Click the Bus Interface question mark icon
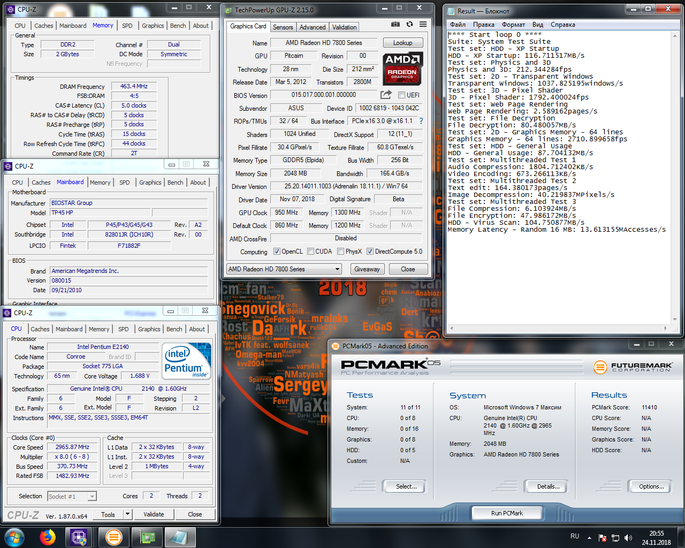The image size is (685, 548). 421,121
